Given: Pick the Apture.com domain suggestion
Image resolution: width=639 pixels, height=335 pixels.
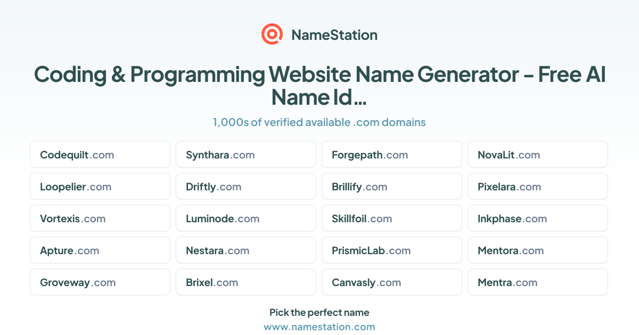Looking at the screenshot, I should [x=100, y=250].
